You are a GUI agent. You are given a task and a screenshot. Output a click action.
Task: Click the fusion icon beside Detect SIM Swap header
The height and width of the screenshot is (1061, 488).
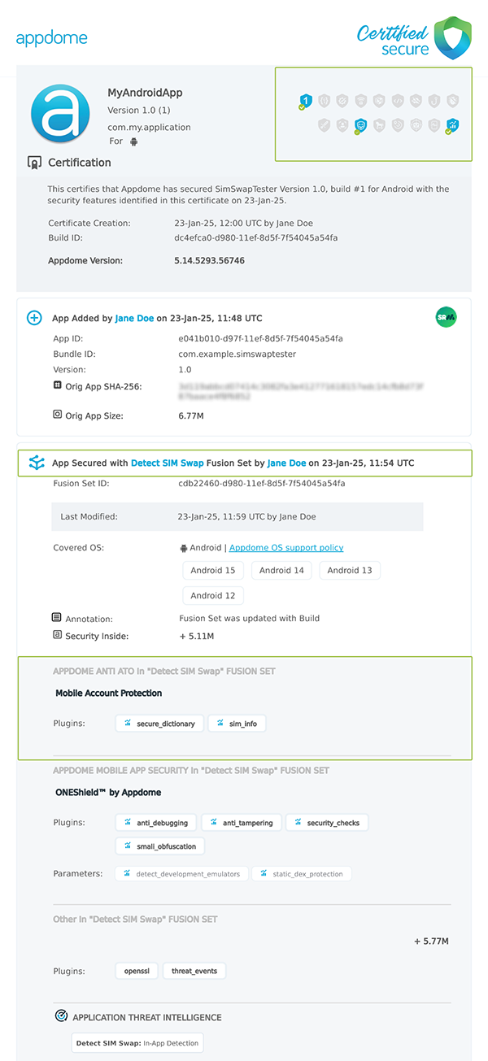point(35,462)
